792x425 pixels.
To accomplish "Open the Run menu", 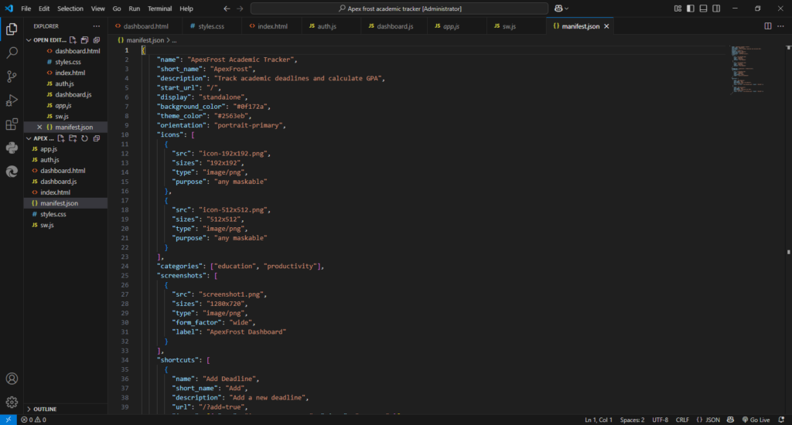I will [134, 8].
